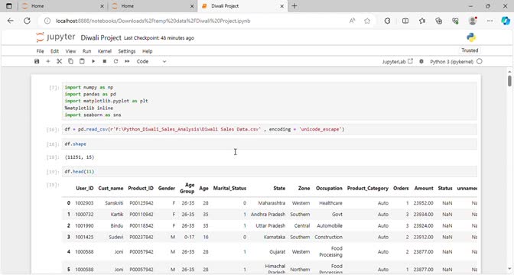Click the Python 3 (ipykernel) kernel name
The image size is (514, 275).
coord(451,62)
